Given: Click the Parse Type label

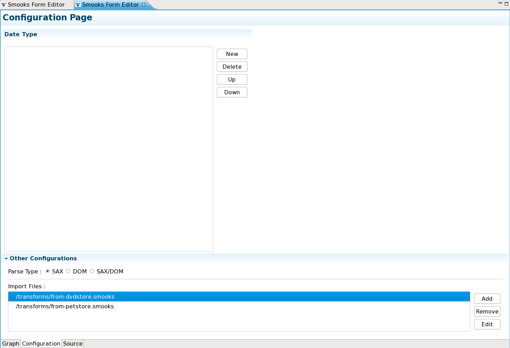Looking at the screenshot, I should [25, 271].
